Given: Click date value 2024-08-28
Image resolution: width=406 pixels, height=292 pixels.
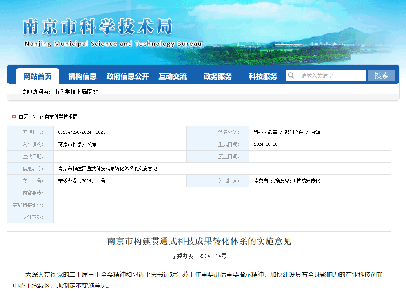Looking at the screenshot, I should pos(266,144).
